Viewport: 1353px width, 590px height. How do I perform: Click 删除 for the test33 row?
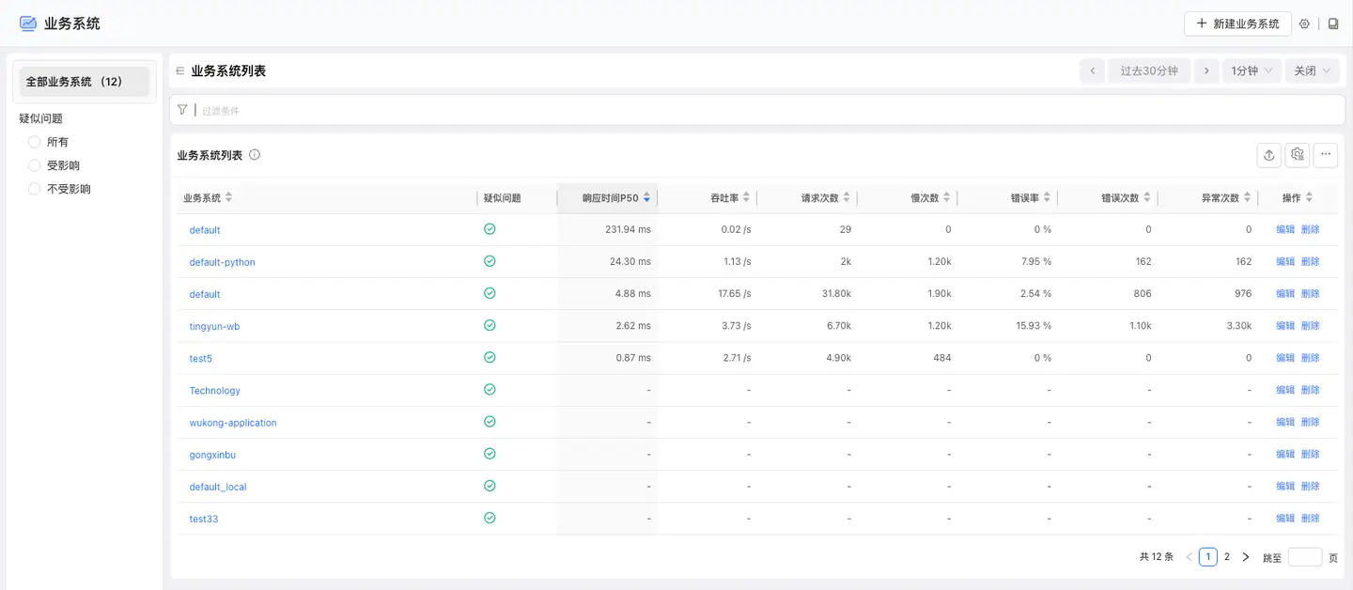[x=1310, y=519]
